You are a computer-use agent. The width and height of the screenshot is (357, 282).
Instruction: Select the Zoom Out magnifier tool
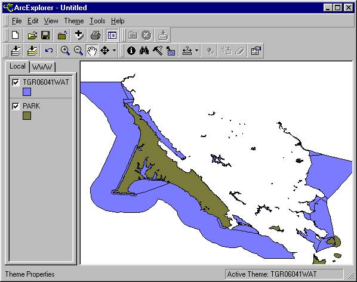(x=78, y=51)
